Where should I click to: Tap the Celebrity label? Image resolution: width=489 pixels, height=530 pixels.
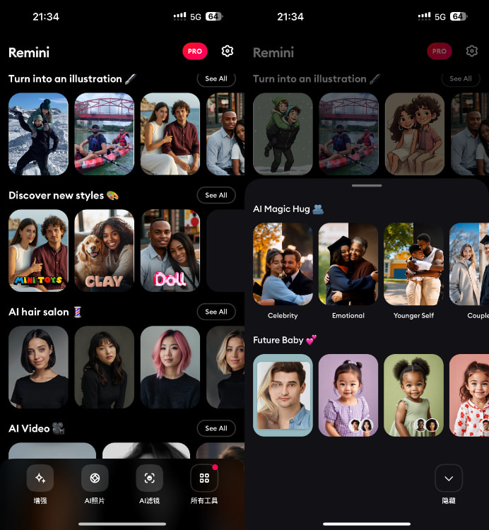(x=283, y=315)
